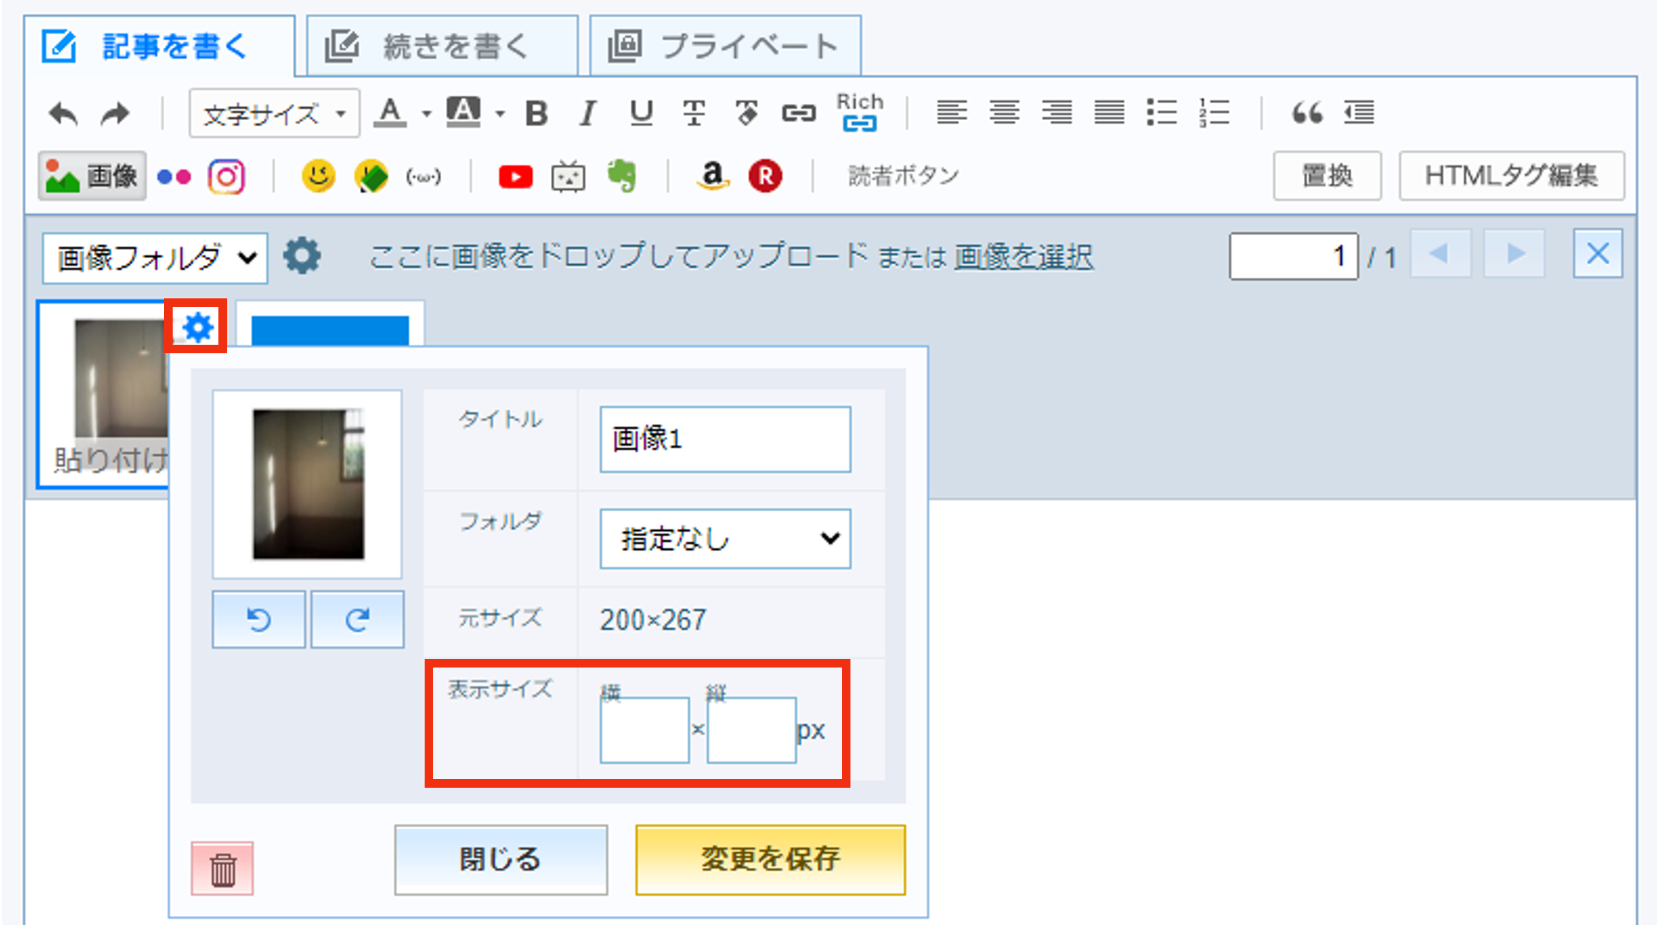Open the 画像フォルダ selector dropdown
Viewport: 1657px width, 925px height.
click(x=154, y=257)
